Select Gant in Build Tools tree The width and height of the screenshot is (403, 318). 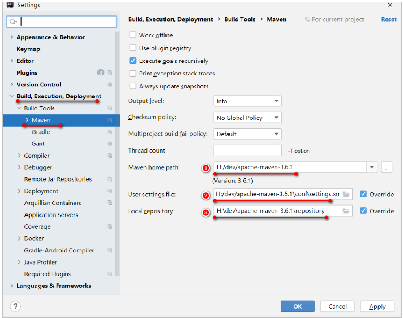tap(38, 144)
